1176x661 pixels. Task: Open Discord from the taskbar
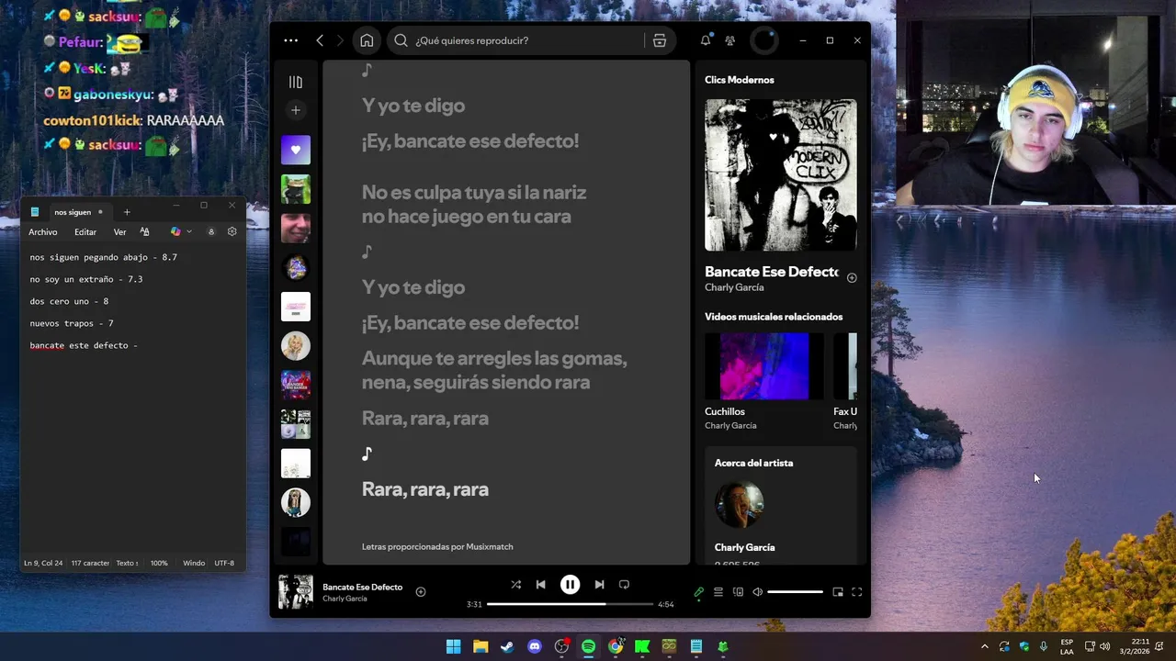[x=535, y=646]
